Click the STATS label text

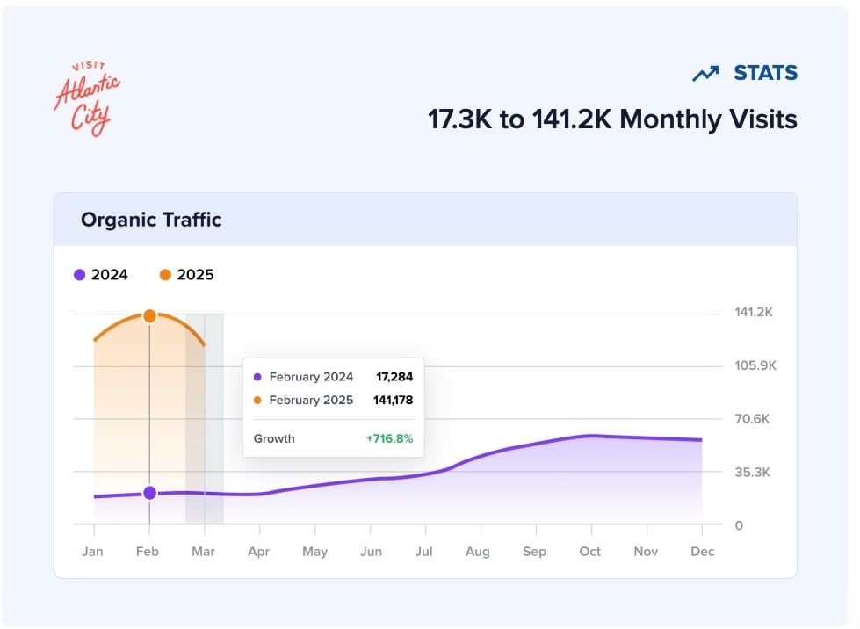pos(766,73)
